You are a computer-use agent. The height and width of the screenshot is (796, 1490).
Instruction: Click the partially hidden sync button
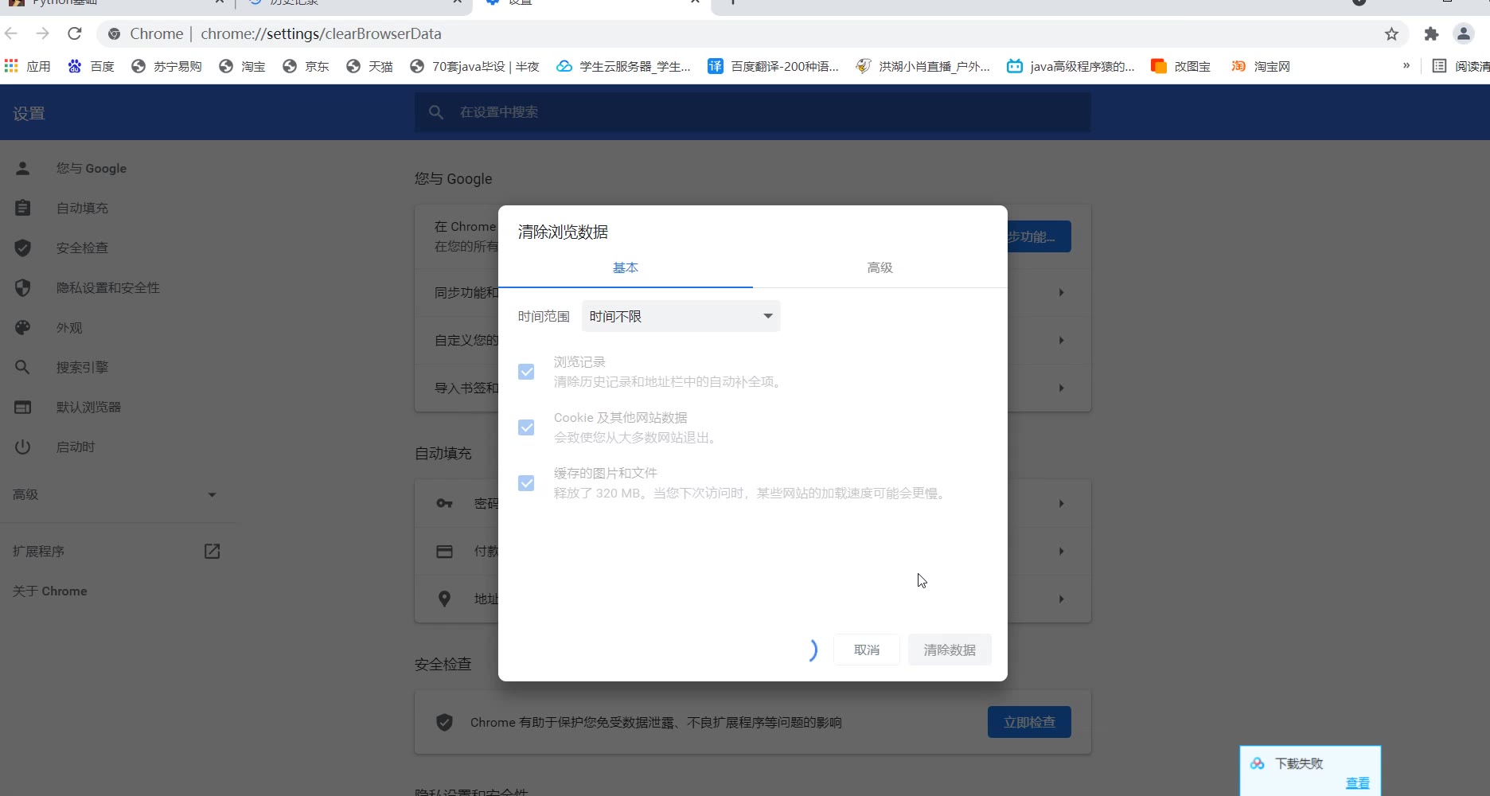point(1039,236)
